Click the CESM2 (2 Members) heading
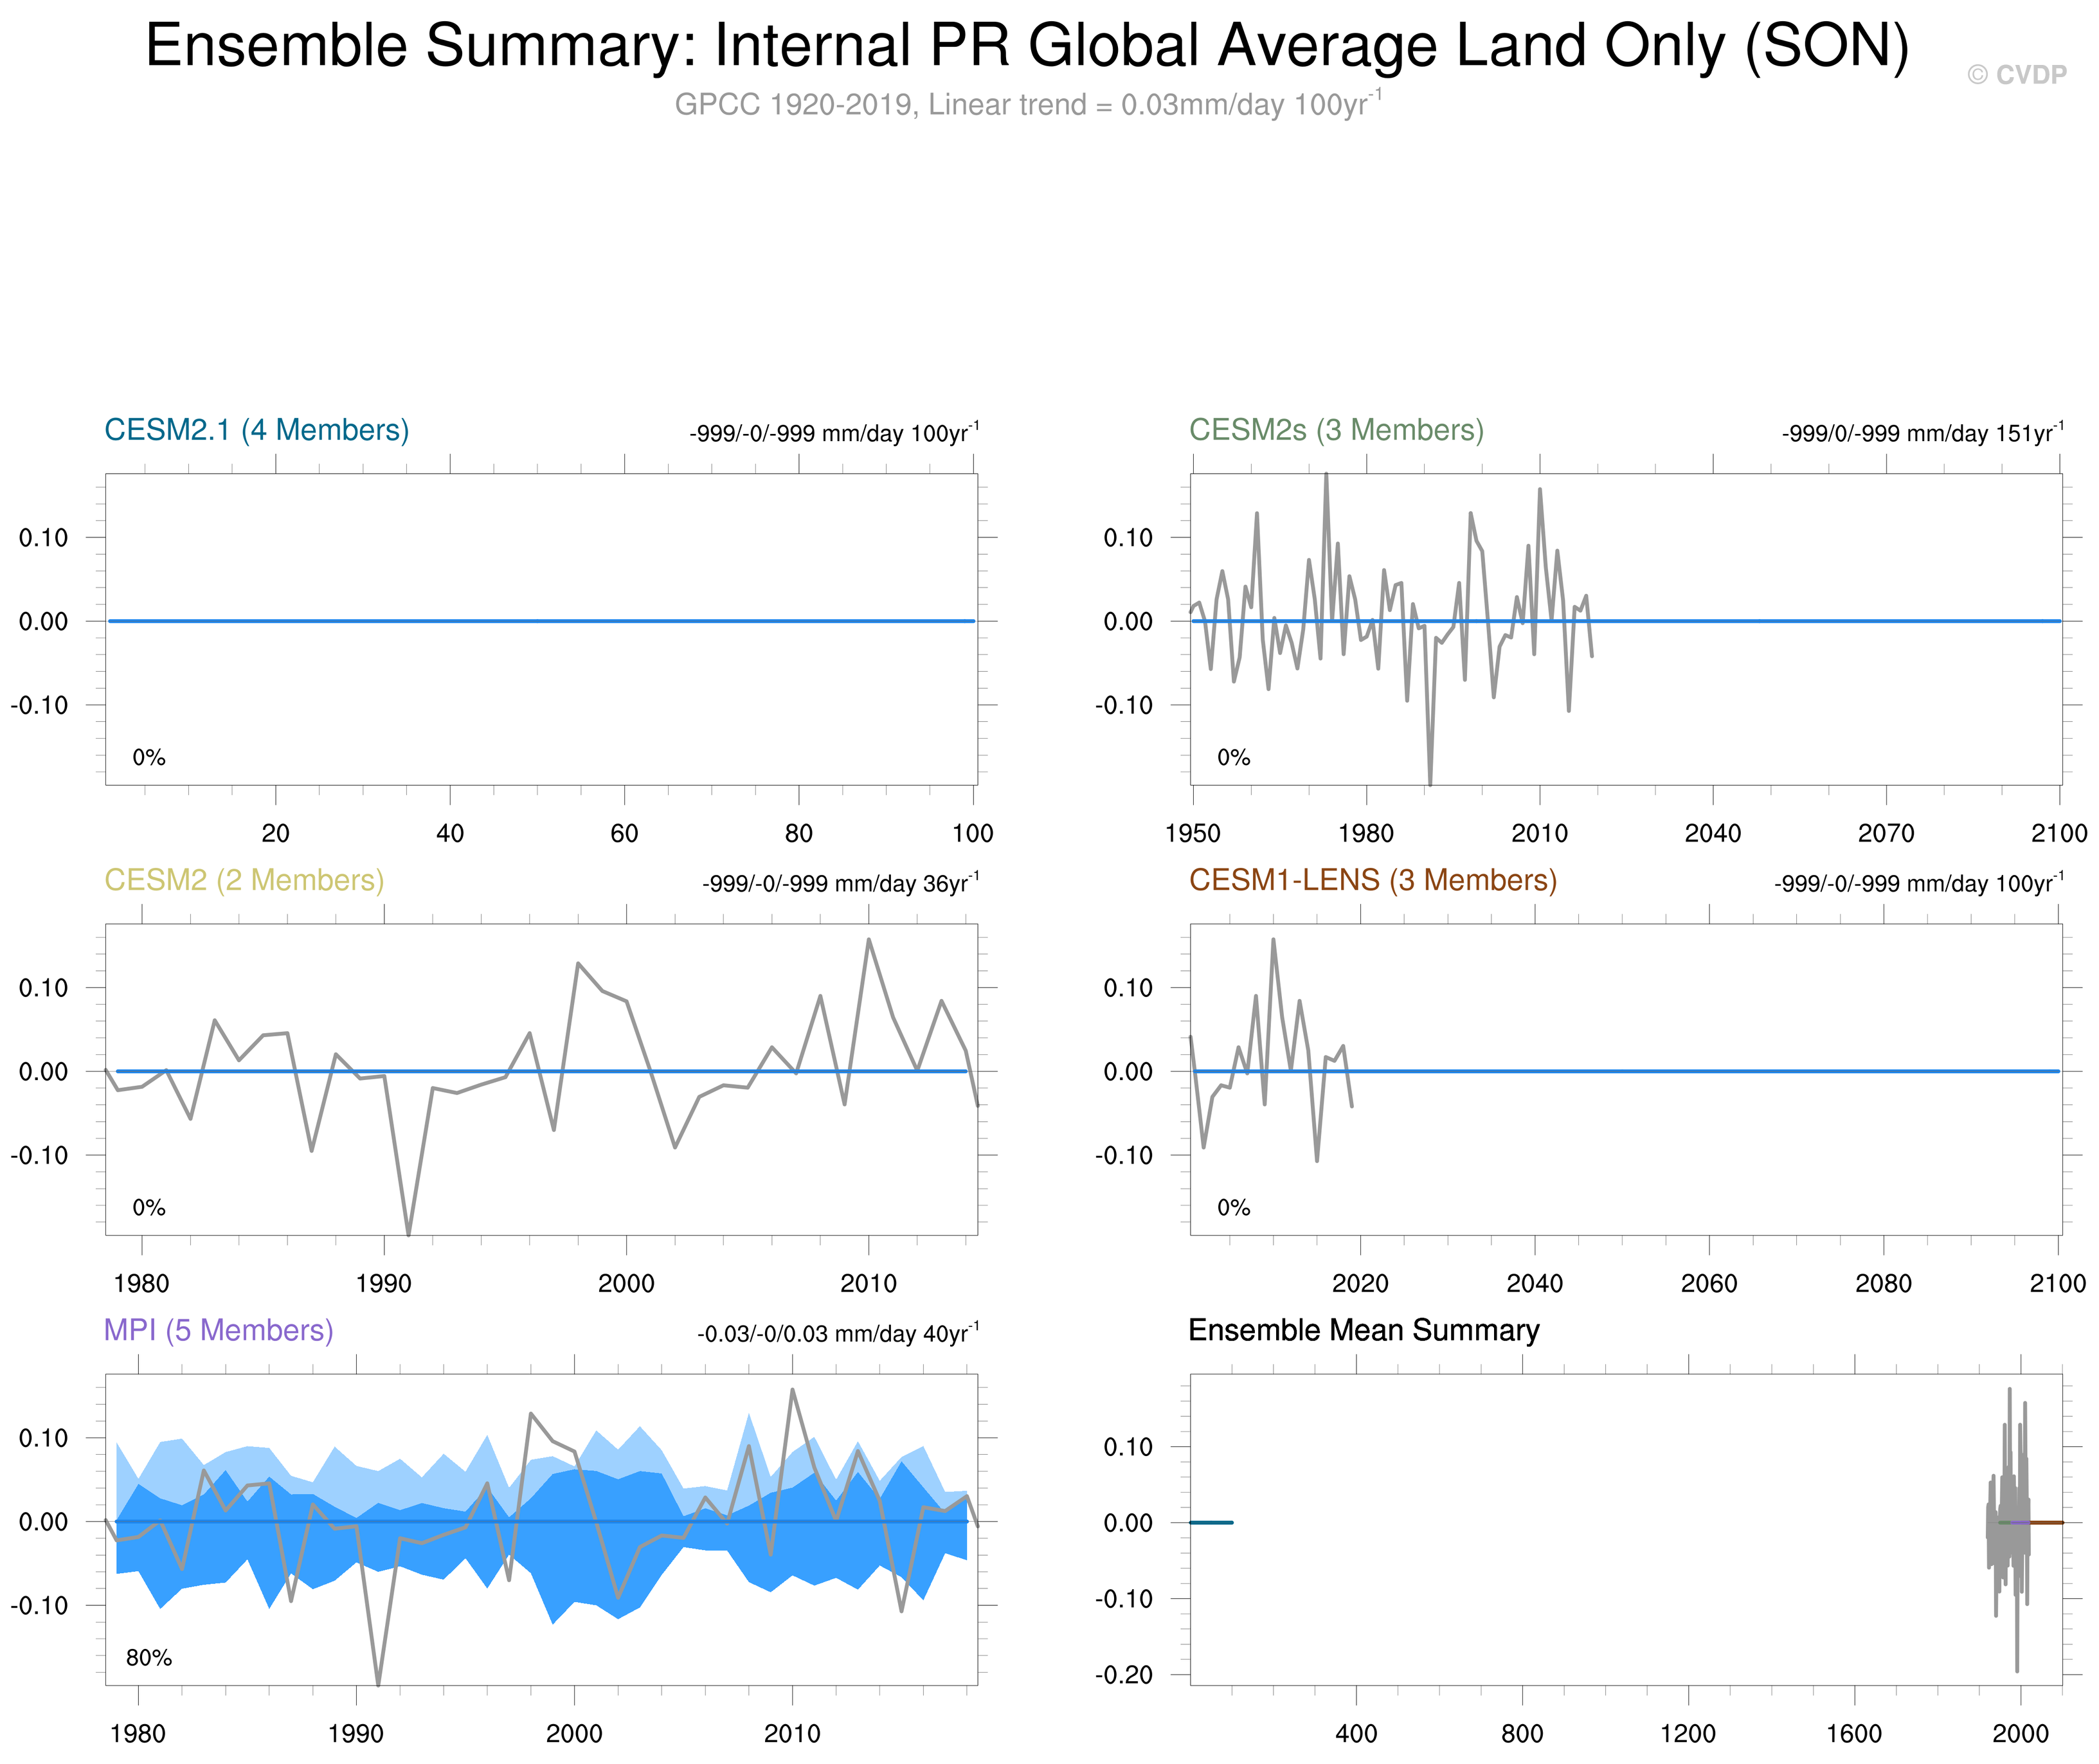 (244, 880)
